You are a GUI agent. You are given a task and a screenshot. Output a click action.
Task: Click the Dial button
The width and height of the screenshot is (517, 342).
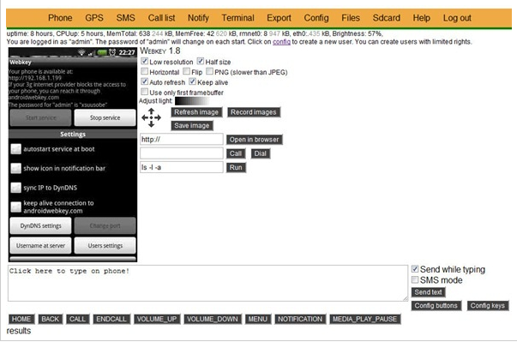(260, 153)
